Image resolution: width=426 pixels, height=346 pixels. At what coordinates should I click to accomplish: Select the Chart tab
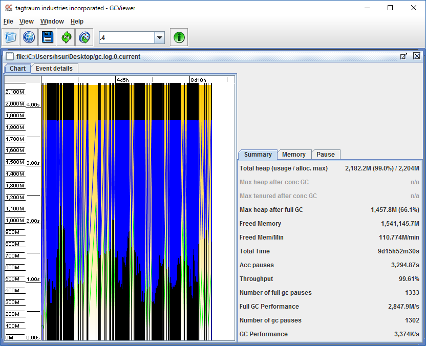pyautogui.click(x=17, y=69)
